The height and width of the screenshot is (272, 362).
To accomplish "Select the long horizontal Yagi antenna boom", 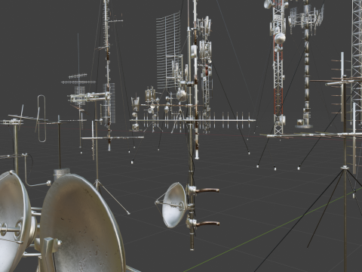I will coord(193,120).
